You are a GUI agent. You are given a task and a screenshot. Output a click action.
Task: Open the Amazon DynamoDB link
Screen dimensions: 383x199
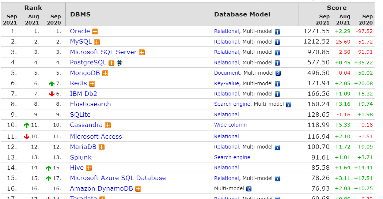click(x=102, y=188)
